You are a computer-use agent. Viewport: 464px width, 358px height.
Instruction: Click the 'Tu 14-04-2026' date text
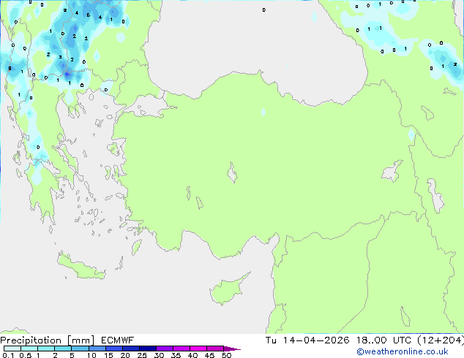click(307, 340)
